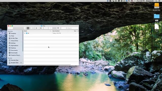Image resolution: width=162 pixels, height=91 pixels.
Task: Sort by Size column header
Action: [75, 31]
